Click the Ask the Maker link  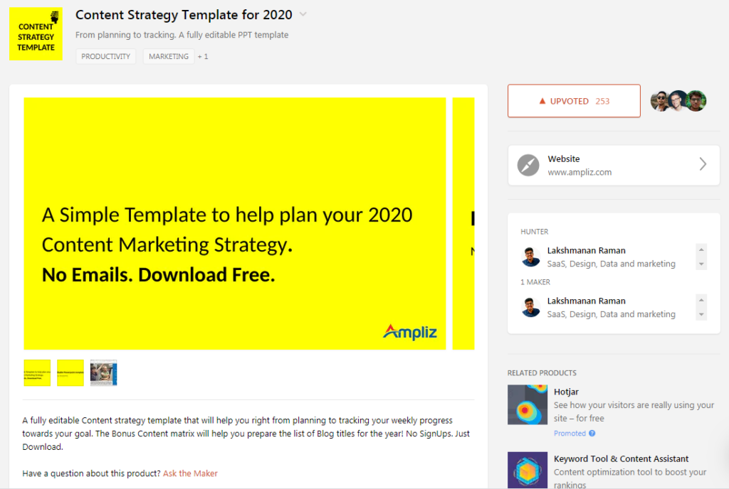190,473
